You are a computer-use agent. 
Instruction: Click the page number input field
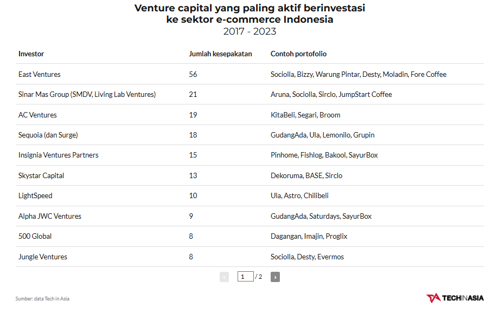point(245,277)
